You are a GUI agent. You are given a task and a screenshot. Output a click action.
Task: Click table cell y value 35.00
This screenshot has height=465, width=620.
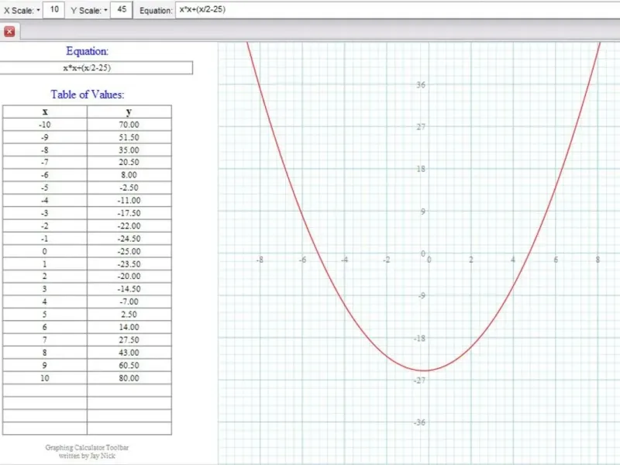[x=129, y=150]
